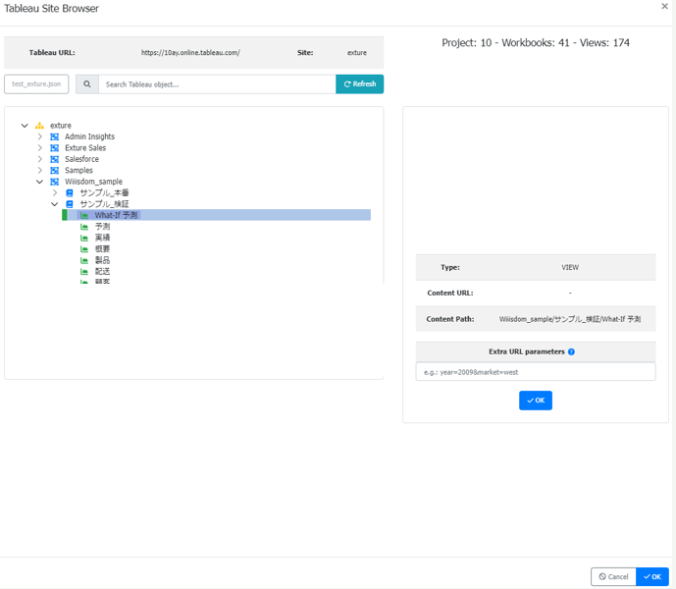The height and width of the screenshot is (589, 676).
Task: Click the 概要 view chart icon
Action: (x=84, y=249)
